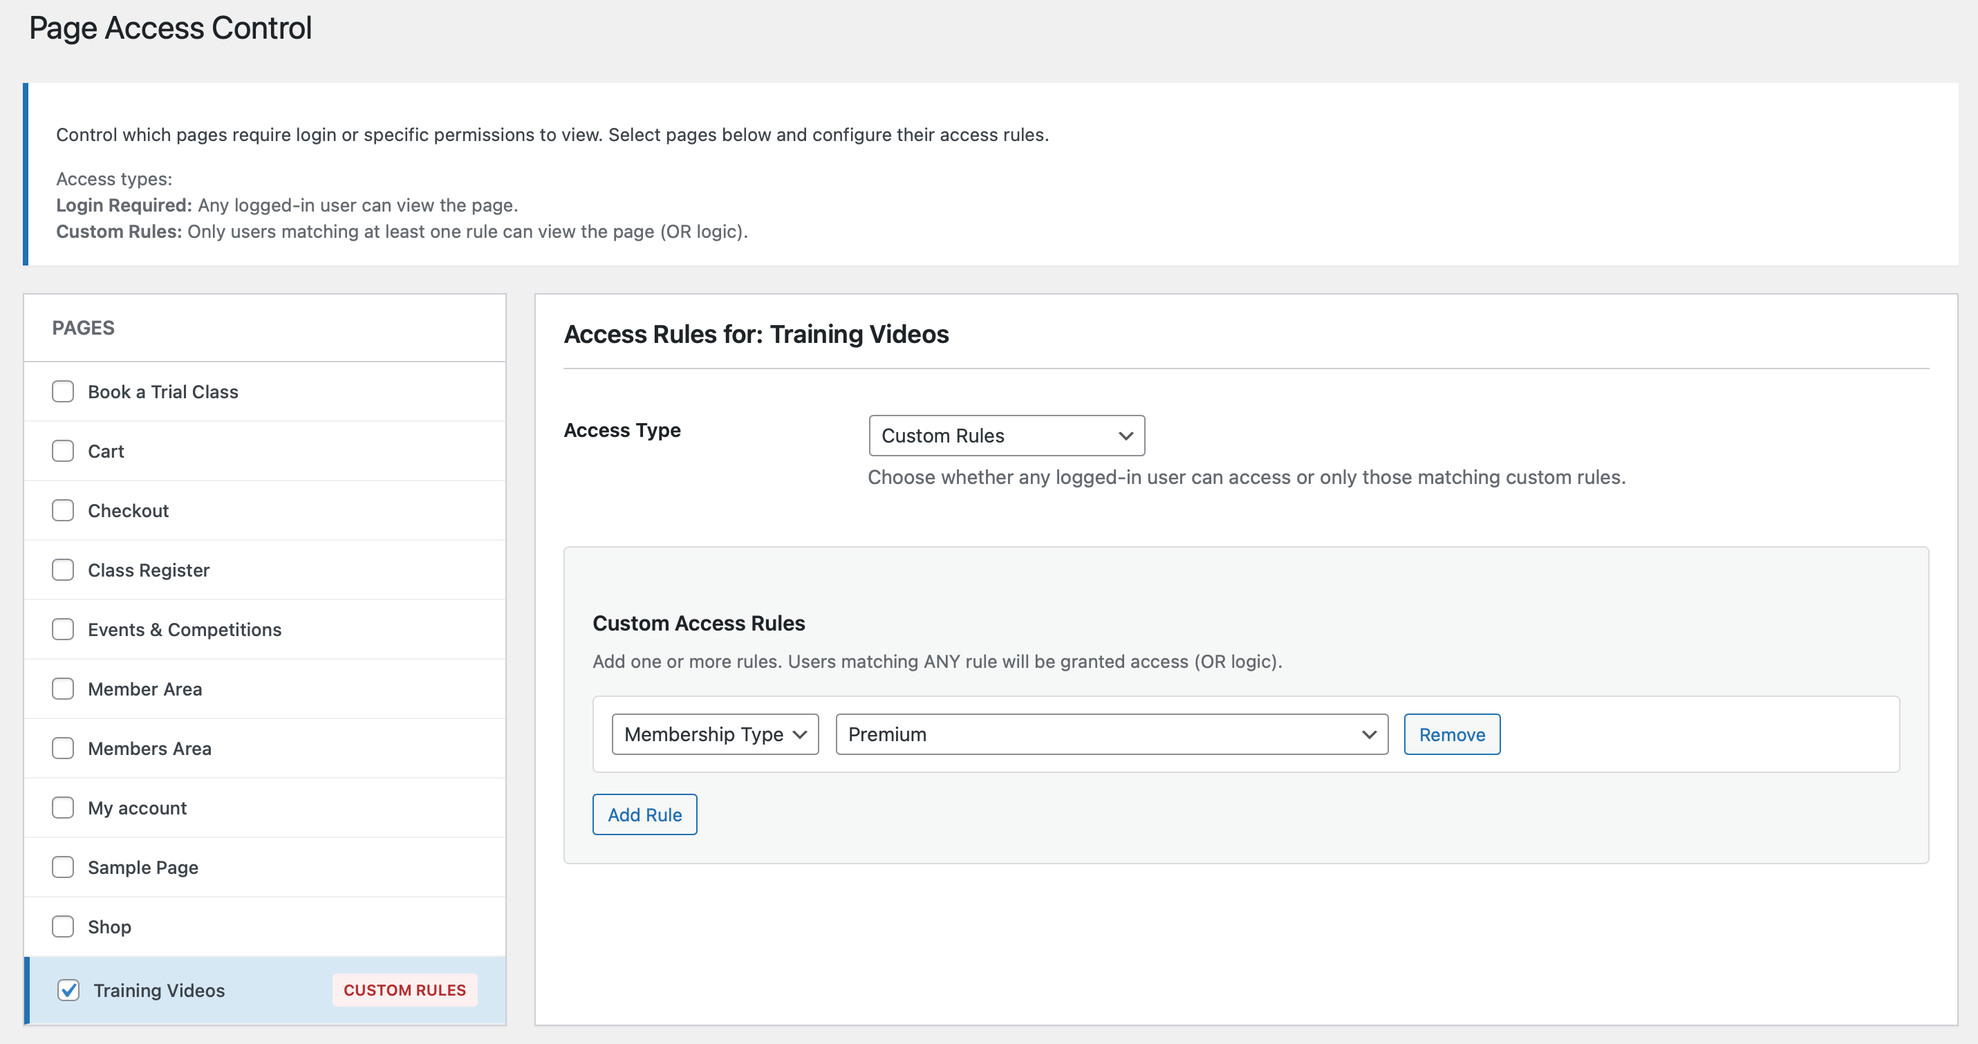Open the Membership Type rule dropdown
This screenshot has height=1044, width=1978.
pyautogui.click(x=715, y=734)
